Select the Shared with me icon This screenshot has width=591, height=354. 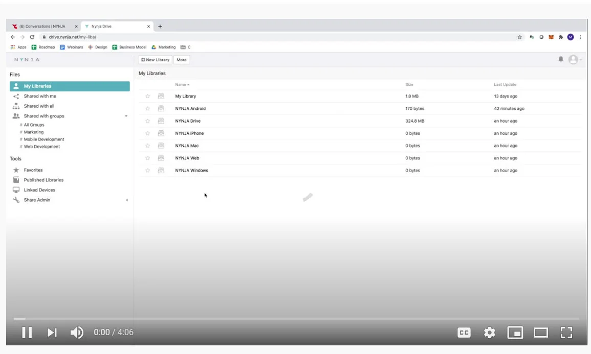16,96
